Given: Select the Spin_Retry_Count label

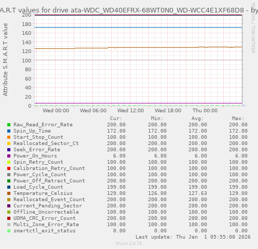Looking at the screenshot, I should click(x=38, y=162).
